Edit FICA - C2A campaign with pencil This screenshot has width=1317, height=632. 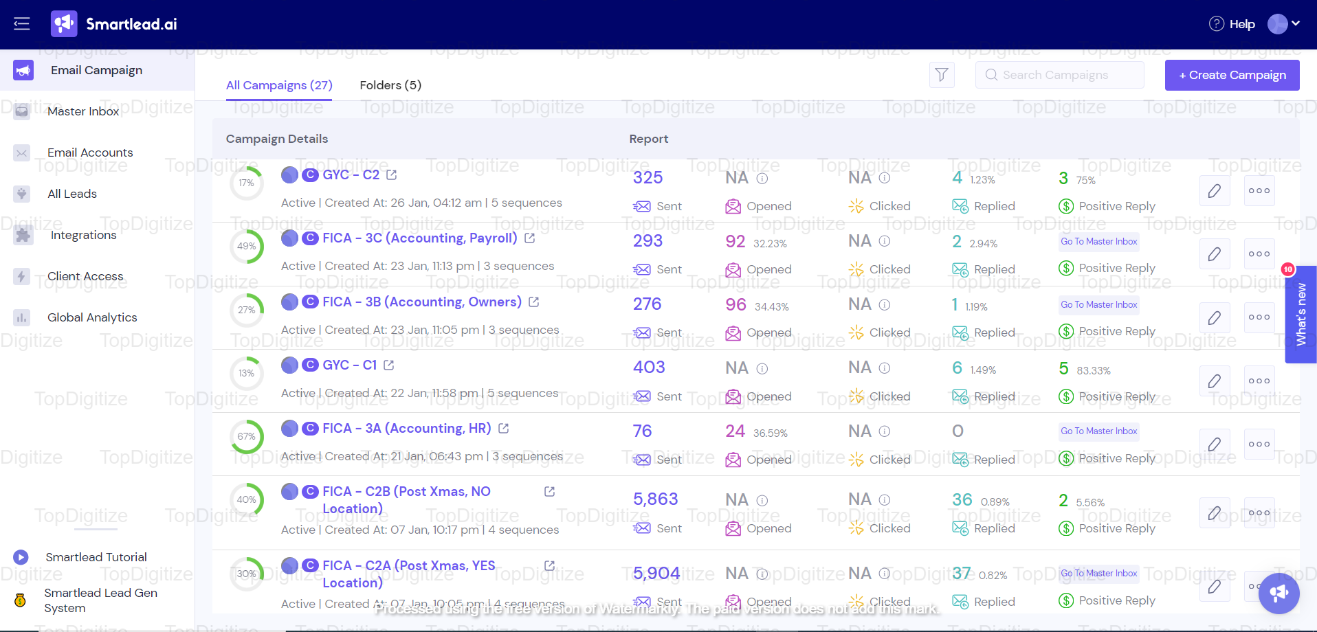pos(1215,587)
